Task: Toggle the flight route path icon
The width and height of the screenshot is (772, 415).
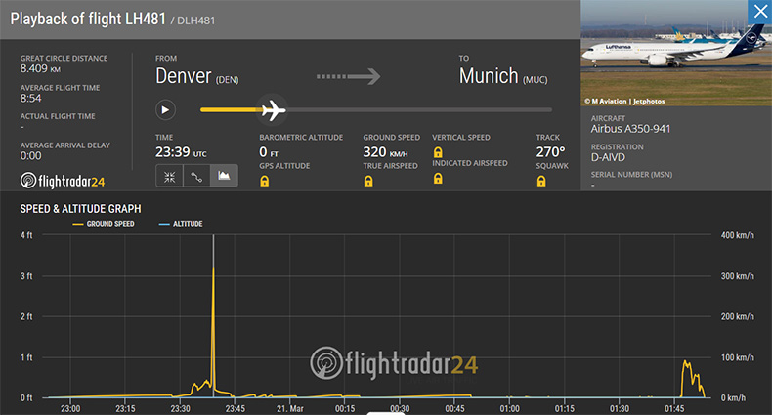Action: click(x=196, y=177)
